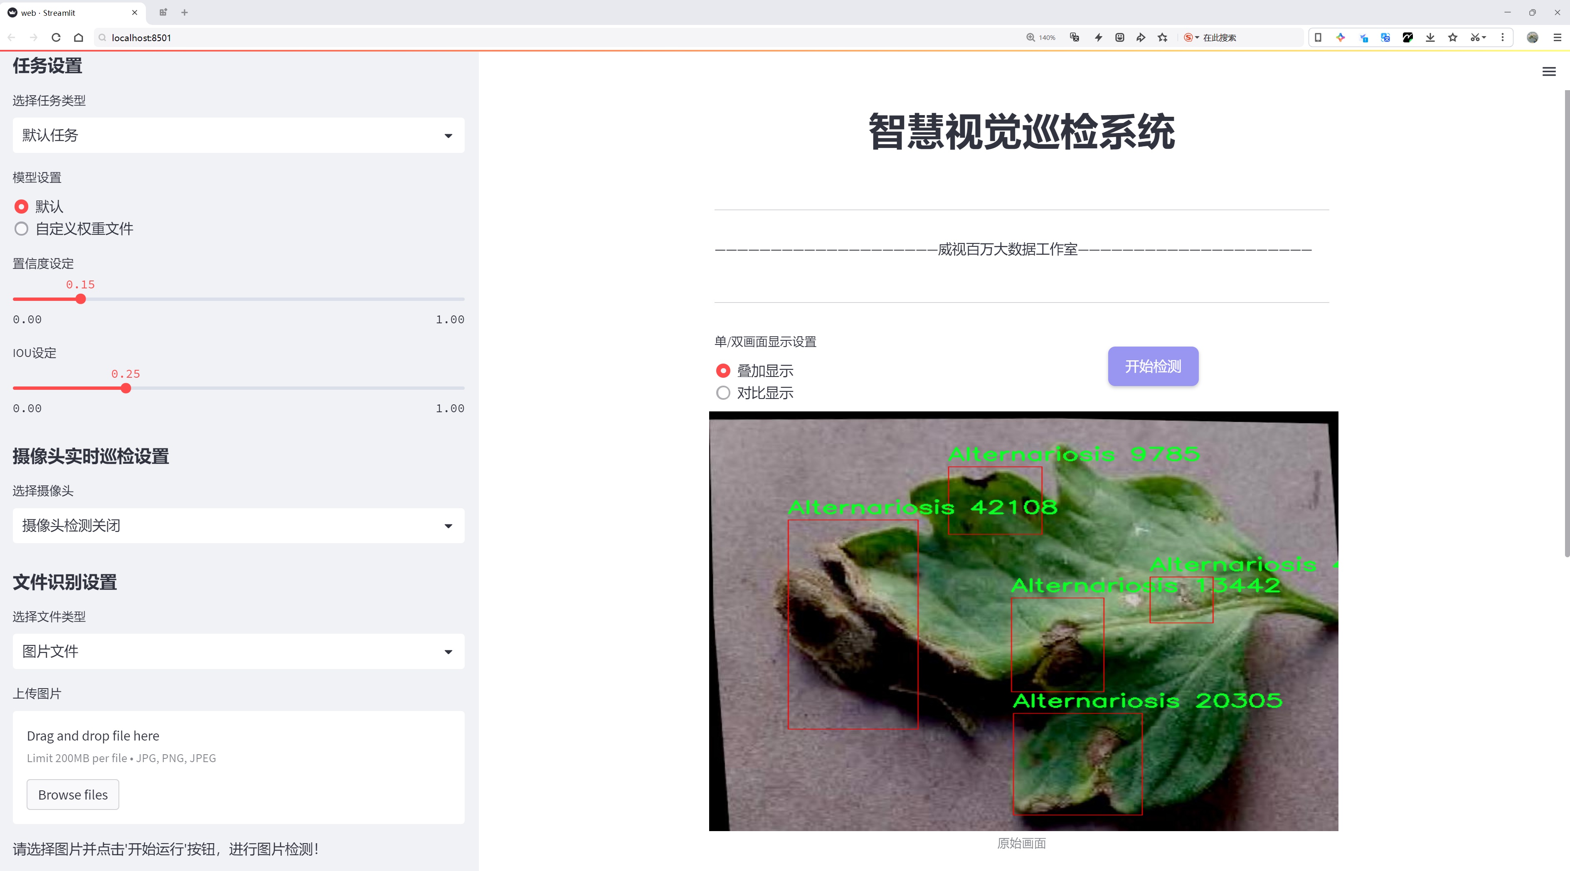Click the 置信度设定 label
Image resolution: width=1570 pixels, height=871 pixels.
click(x=43, y=264)
